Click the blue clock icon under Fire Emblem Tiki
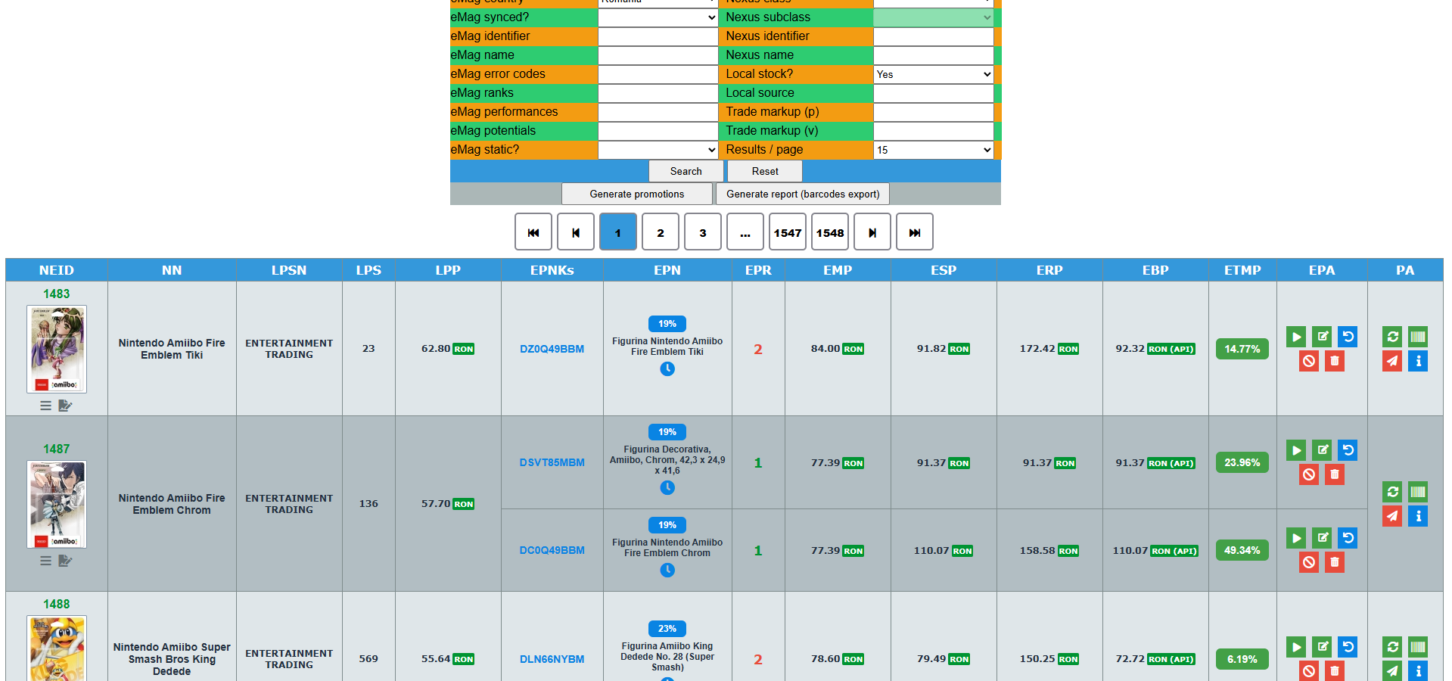The height and width of the screenshot is (681, 1452). point(667,369)
